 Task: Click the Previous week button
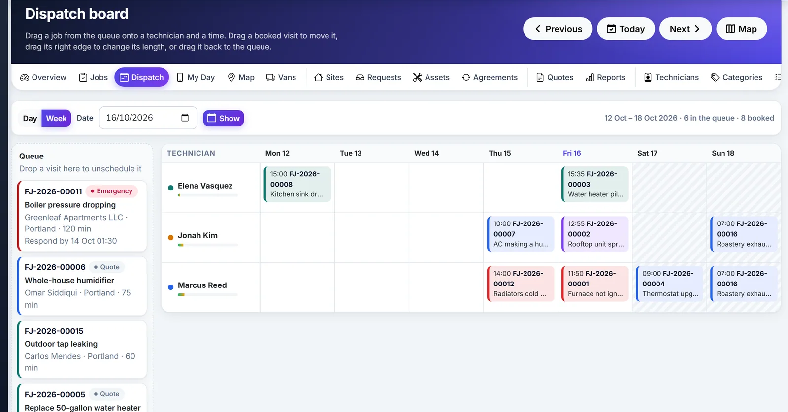[x=558, y=29]
